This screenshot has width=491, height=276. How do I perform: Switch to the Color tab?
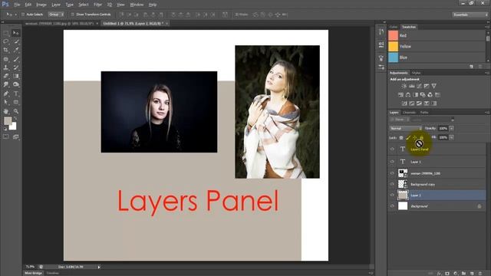394,27
